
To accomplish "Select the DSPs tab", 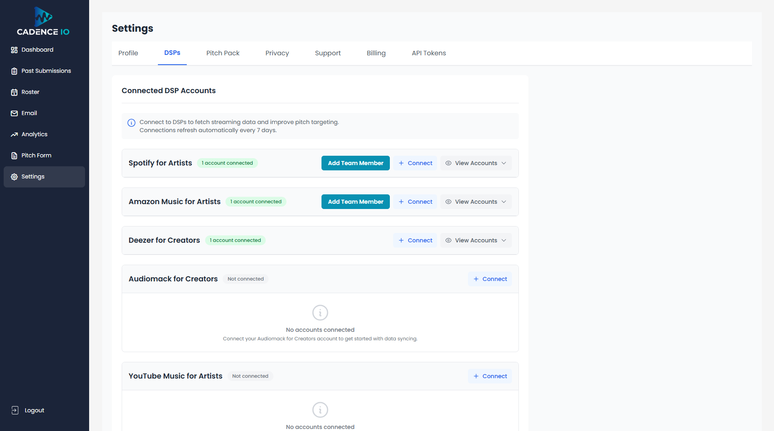I will (x=172, y=53).
